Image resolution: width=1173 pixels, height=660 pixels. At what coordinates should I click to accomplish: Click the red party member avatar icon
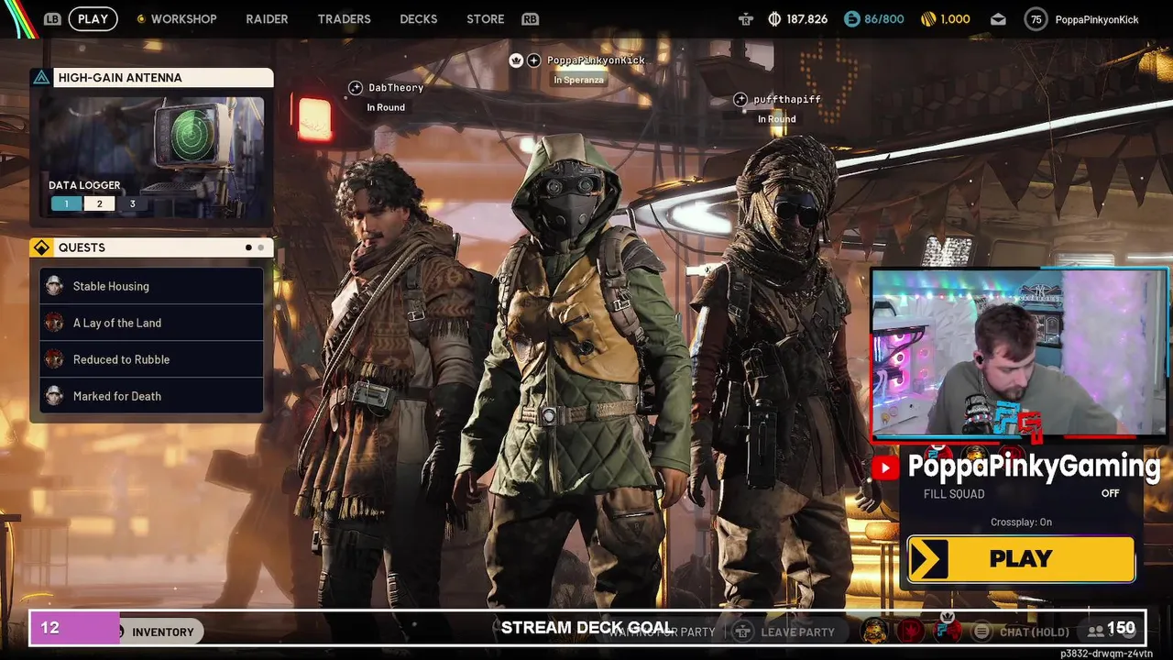coord(911,631)
